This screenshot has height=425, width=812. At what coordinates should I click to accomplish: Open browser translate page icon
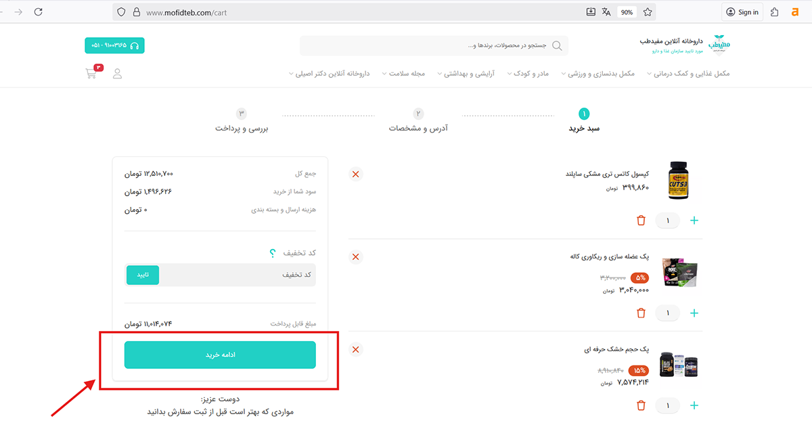pyautogui.click(x=606, y=12)
